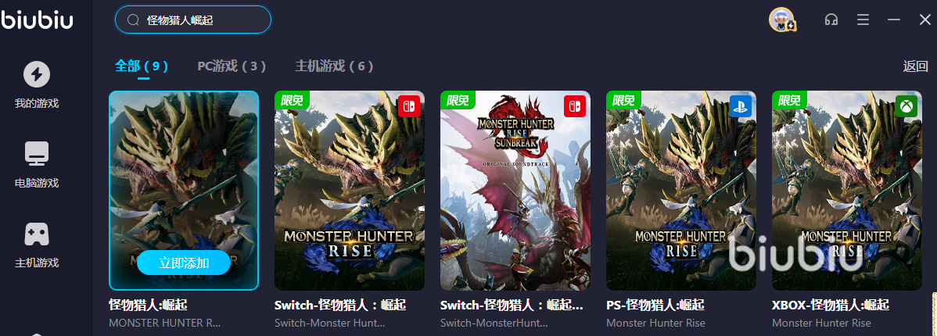Select the PS-怪物猎人:崛起 game cover

(681, 191)
